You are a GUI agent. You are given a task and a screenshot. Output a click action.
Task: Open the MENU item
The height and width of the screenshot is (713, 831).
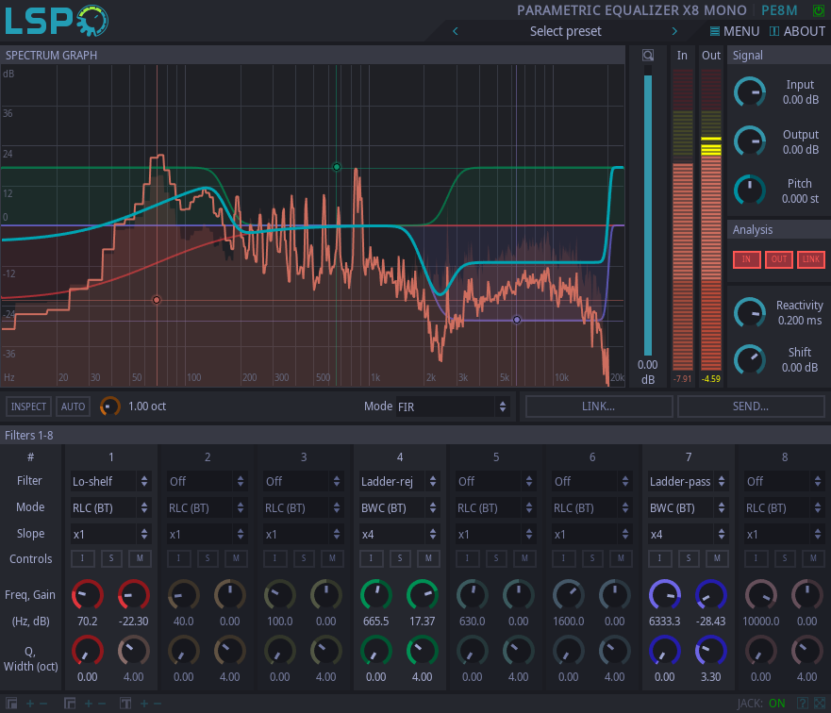735,31
